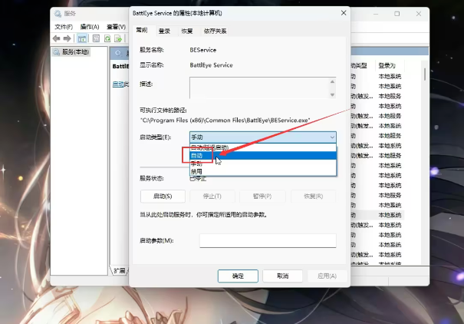This screenshot has width=464, height=324.
Task: Click the forward arrow in Services toolbar
Action: click(67, 38)
